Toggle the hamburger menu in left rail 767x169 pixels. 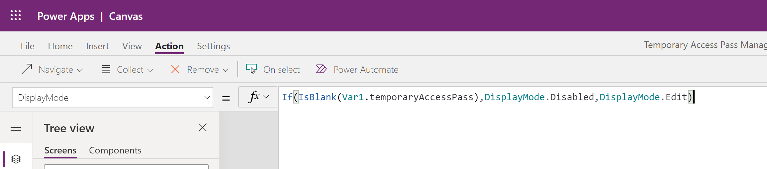[x=16, y=128]
